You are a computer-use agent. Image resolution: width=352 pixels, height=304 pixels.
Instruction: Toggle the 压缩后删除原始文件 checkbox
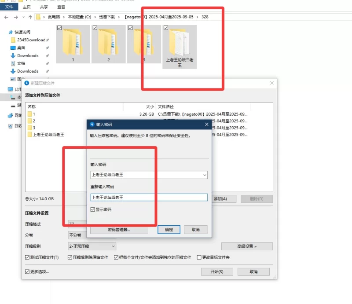point(70,257)
